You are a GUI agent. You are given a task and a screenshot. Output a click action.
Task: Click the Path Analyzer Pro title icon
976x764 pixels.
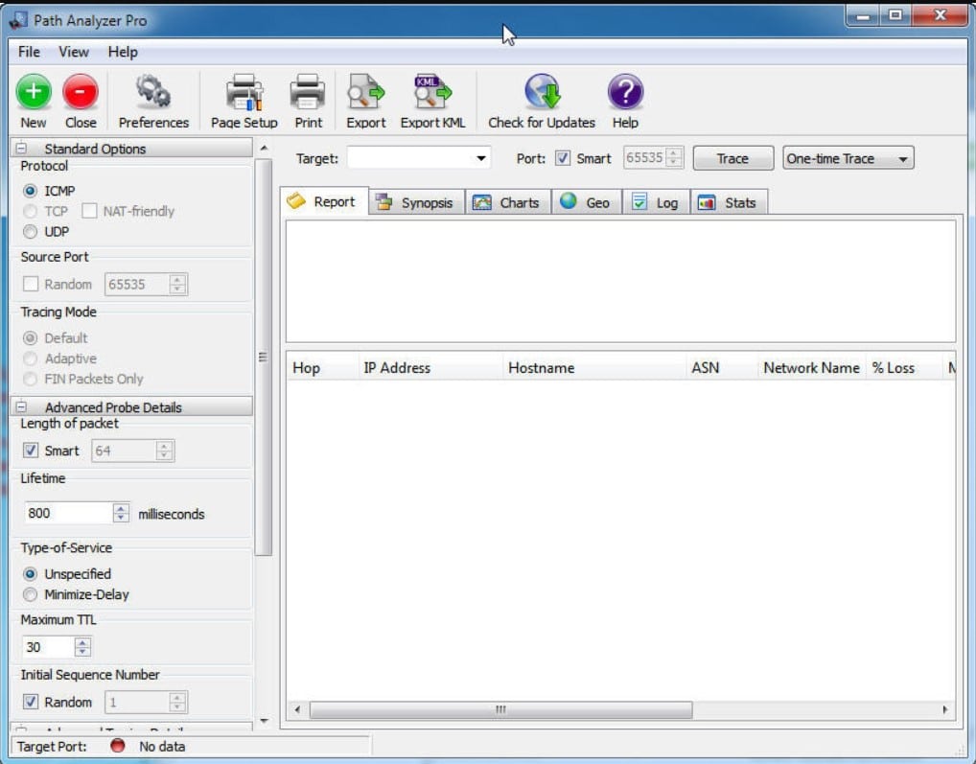point(18,20)
